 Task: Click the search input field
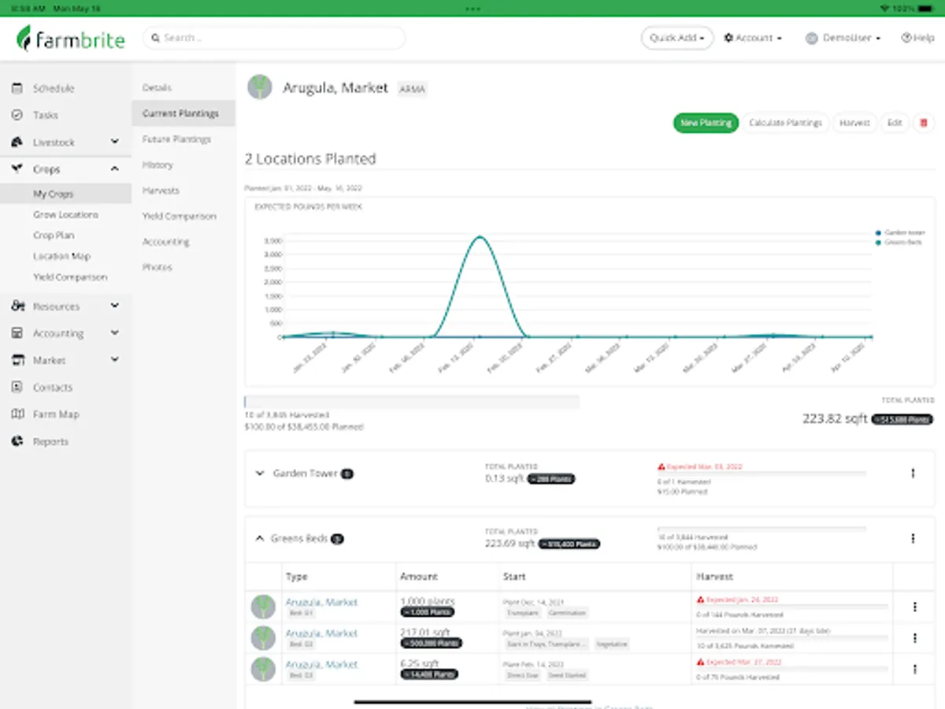click(274, 38)
